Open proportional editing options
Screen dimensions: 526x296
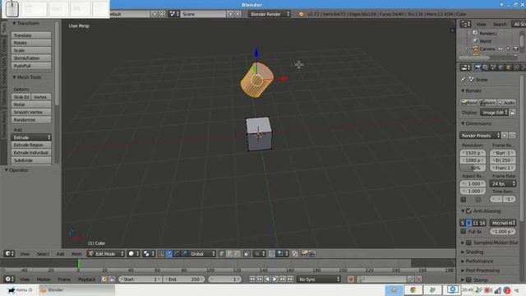pos(260,254)
